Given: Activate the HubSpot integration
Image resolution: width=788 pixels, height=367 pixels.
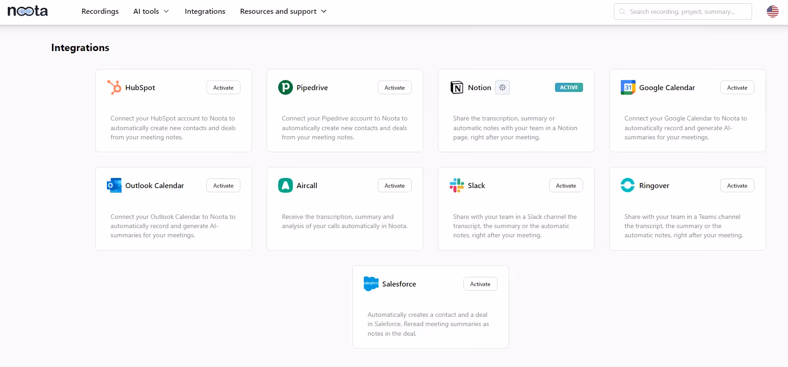Looking at the screenshot, I should pyautogui.click(x=223, y=87).
